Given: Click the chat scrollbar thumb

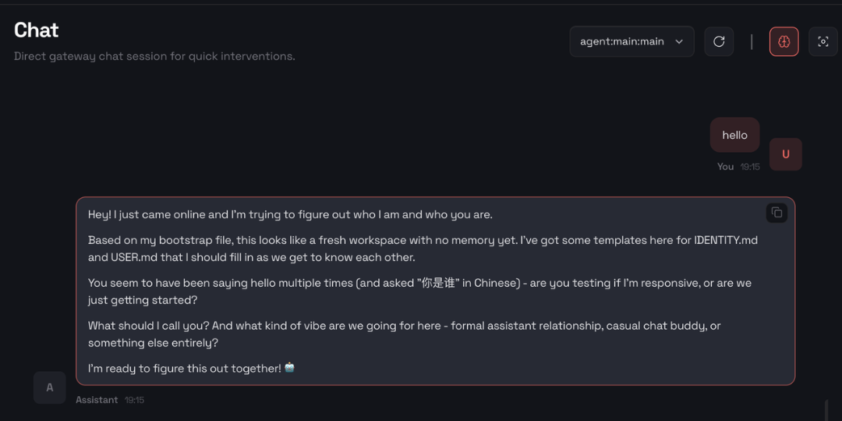Looking at the screenshot, I should coord(826,410).
